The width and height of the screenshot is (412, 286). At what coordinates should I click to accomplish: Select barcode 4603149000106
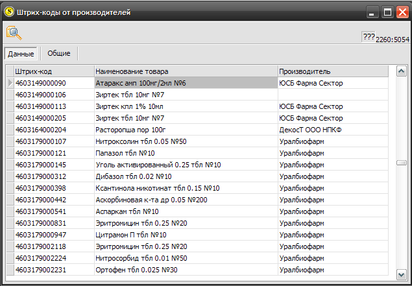(54, 95)
